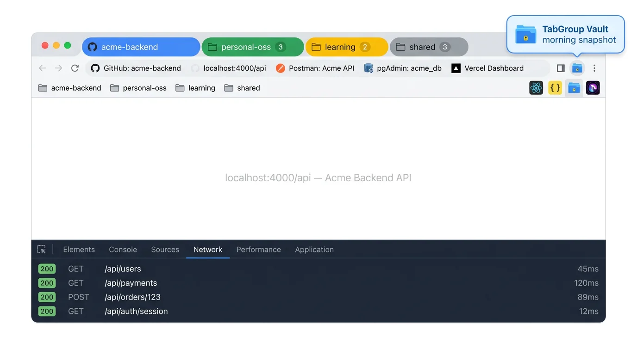The height and width of the screenshot is (355, 637).
Task: Open the shared bookmarks folder
Action: [x=242, y=88]
